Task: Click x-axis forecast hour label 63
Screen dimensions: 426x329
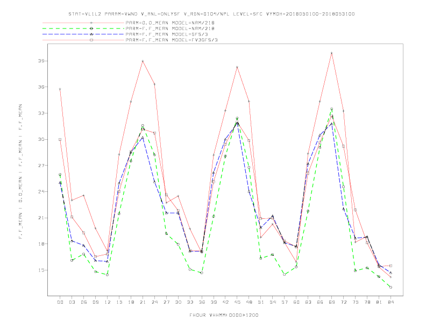Action: pos(308,302)
